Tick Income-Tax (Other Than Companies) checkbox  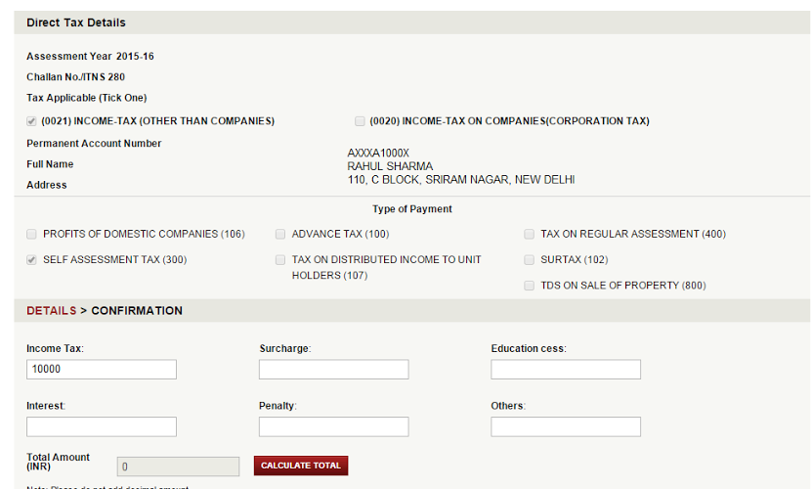[x=32, y=121]
